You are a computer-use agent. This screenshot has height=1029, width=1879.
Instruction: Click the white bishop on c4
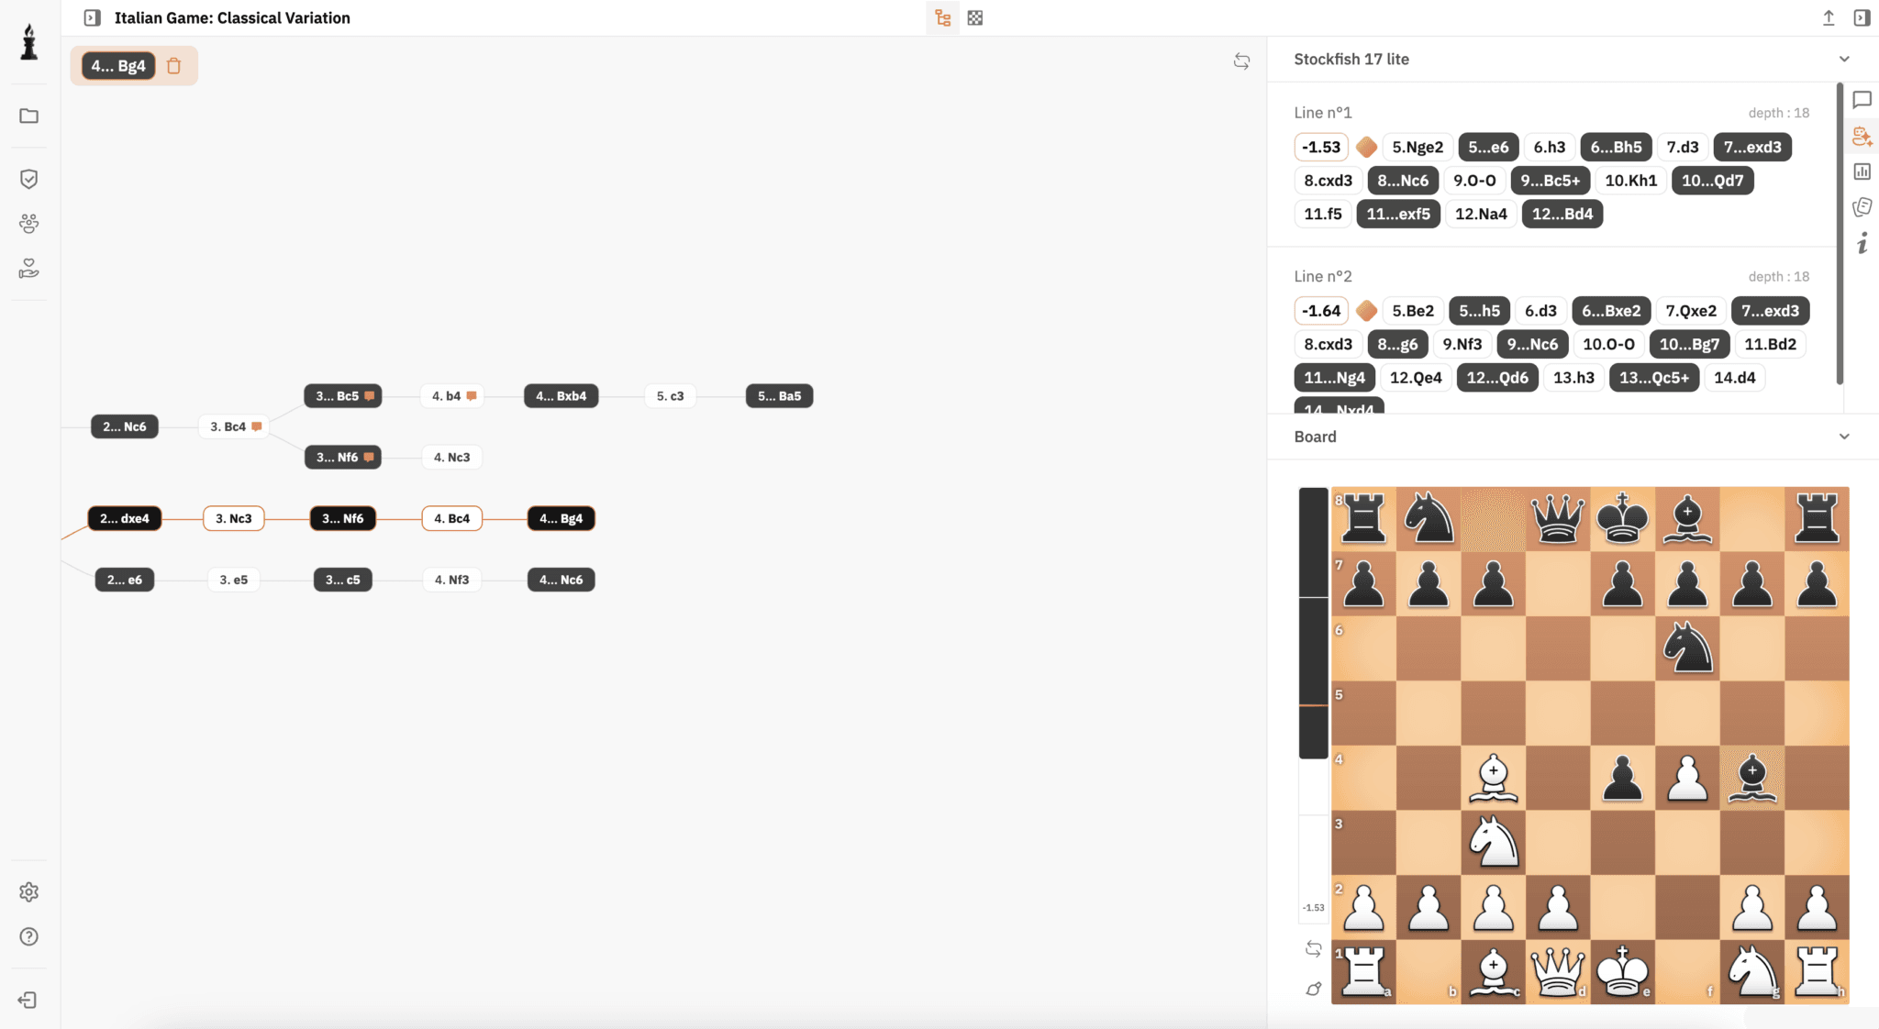1494,778
